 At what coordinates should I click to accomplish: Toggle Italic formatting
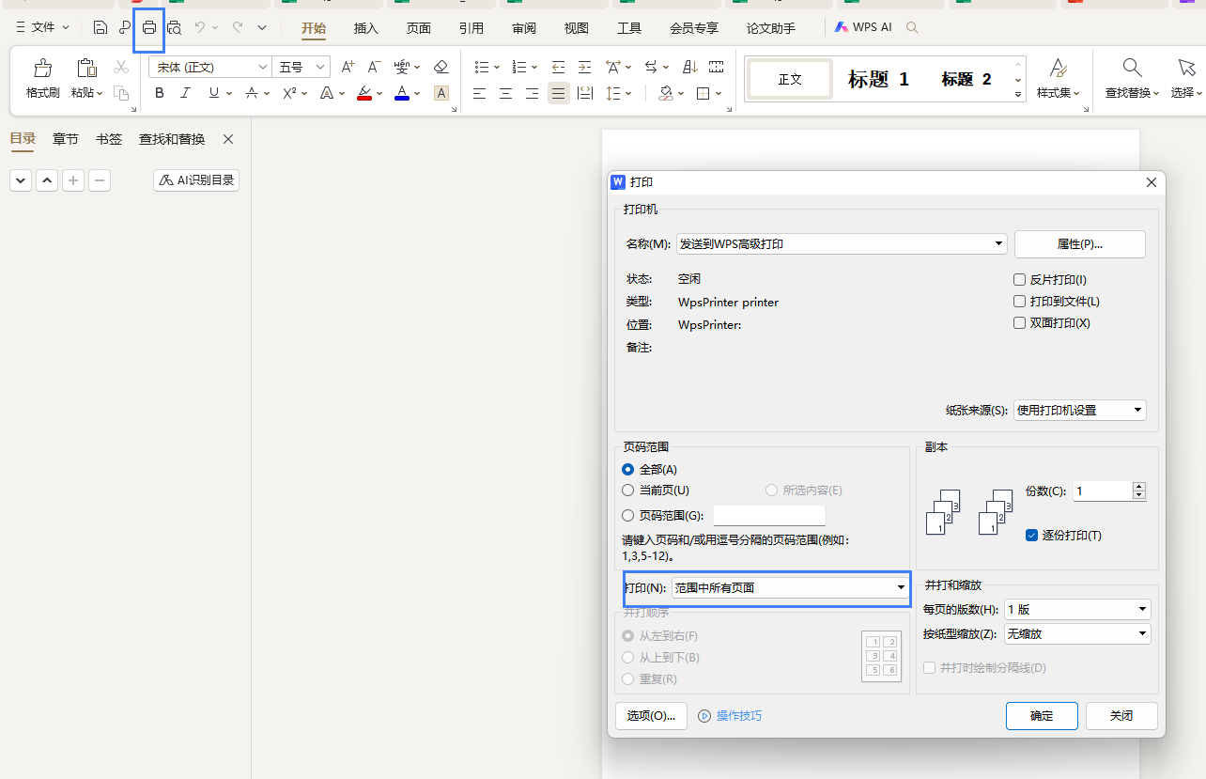[185, 93]
